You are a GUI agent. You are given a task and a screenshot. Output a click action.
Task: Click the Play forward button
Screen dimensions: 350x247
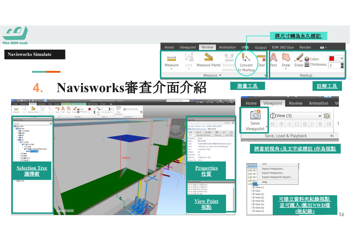[x=313, y=124]
